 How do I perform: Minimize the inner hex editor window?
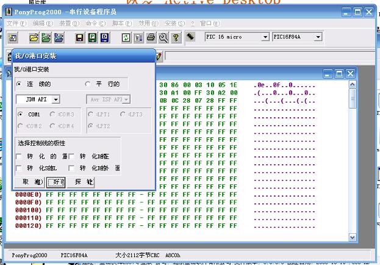[x=328, y=73]
